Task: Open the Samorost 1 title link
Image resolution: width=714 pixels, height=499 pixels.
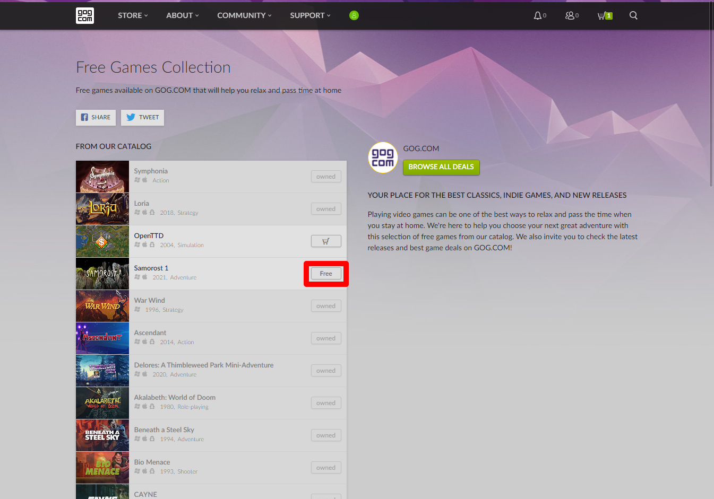Action: (x=151, y=268)
